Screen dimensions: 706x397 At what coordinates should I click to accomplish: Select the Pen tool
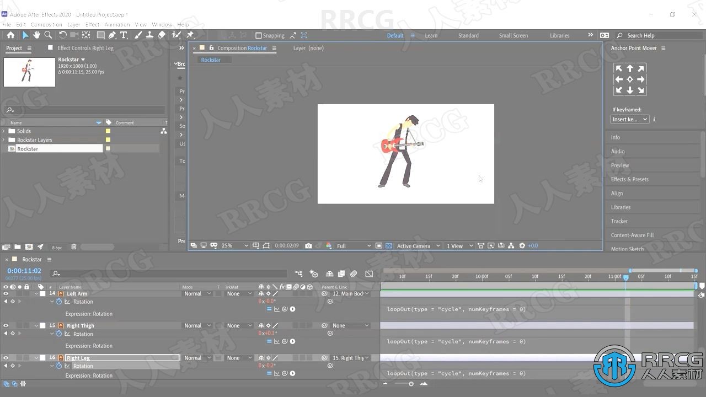click(x=112, y=35)
